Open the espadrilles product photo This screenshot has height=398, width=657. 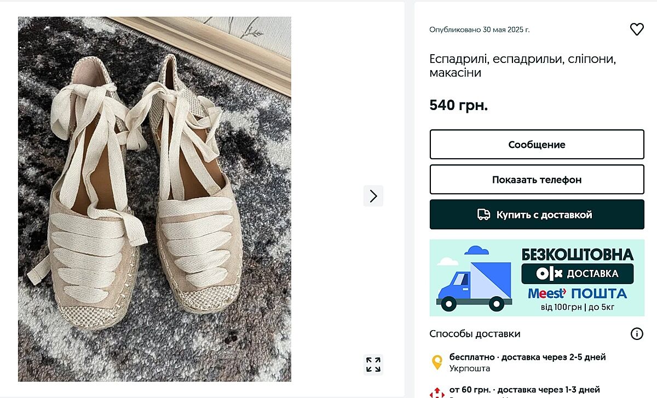pyautogui.click(x=154, y=199)
